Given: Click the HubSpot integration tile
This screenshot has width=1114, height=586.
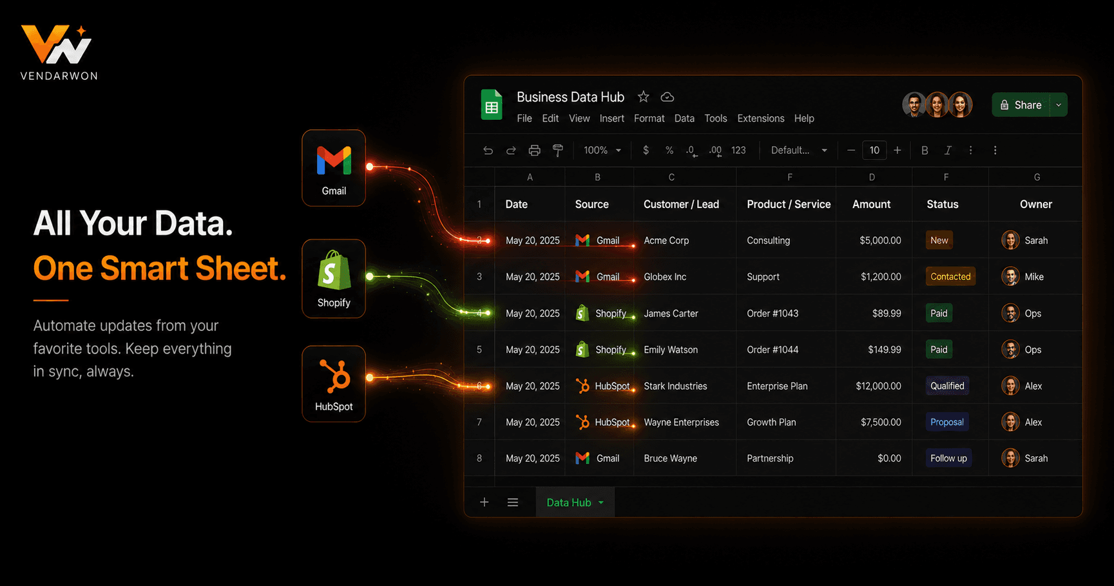Looking at the screenshot, I should coord(334,384).
